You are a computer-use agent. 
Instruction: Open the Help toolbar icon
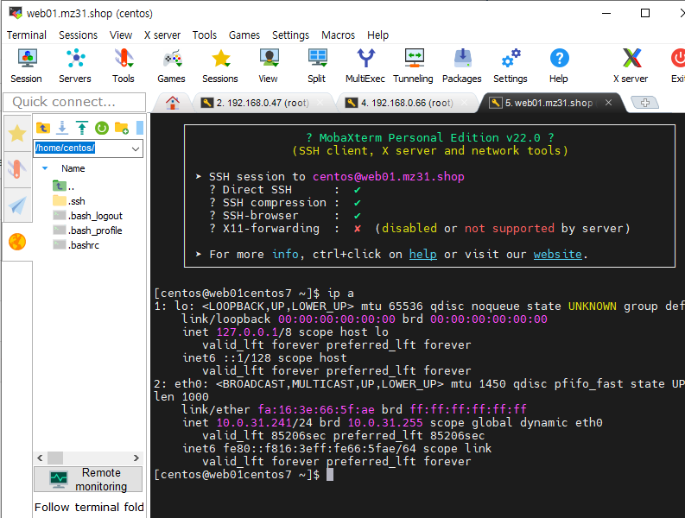coord(559,66)
